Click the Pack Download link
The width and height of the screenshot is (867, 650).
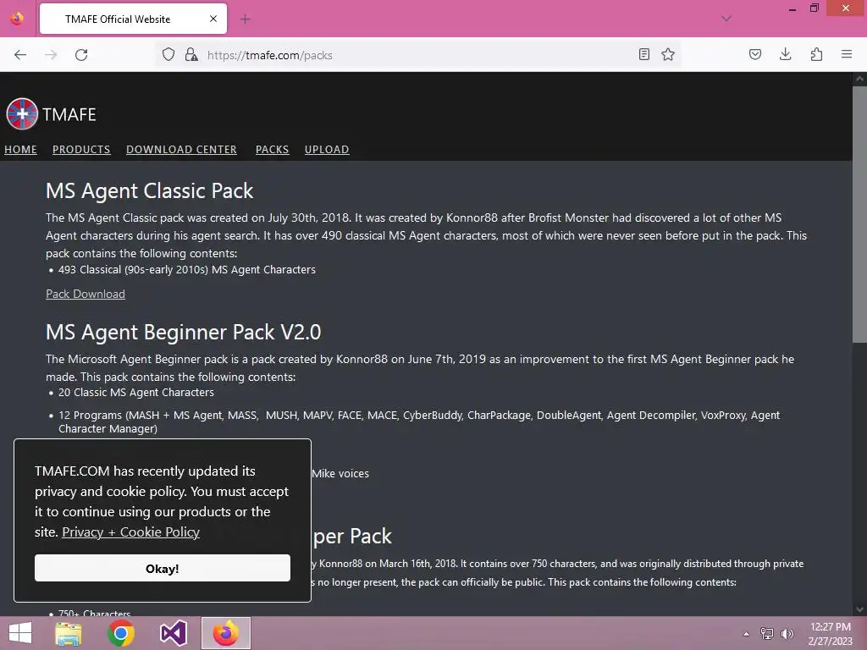click(86, 294)
